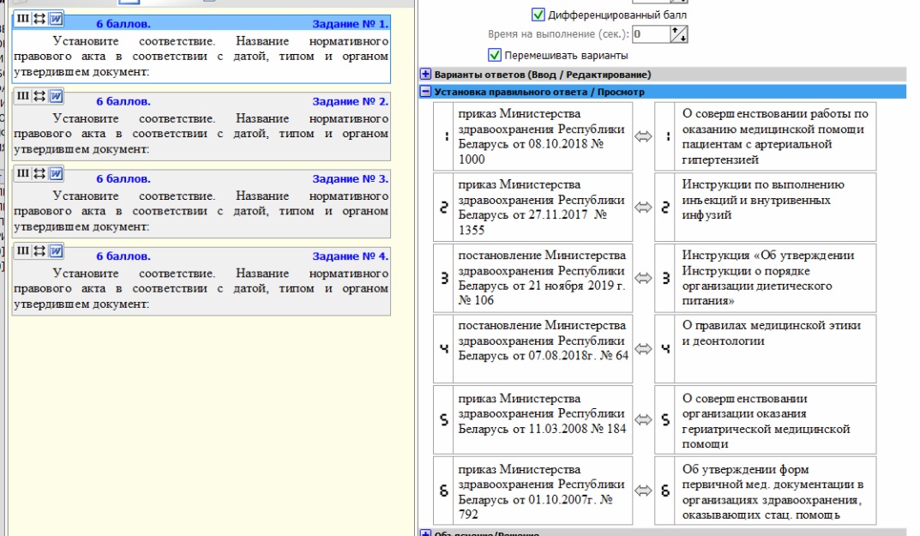Click number 2 cell beside инъекций и инфузий item
920x536 pixels.
coord(665,208)
